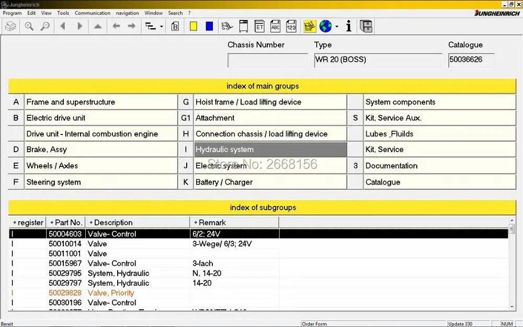Select Lubes _Fluilds main group
This screenshot has height=327, width=523.
pos(440,134)
